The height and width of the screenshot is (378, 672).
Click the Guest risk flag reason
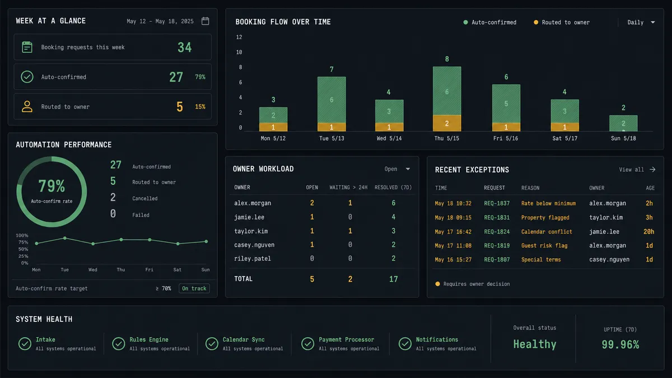(544, 245)
